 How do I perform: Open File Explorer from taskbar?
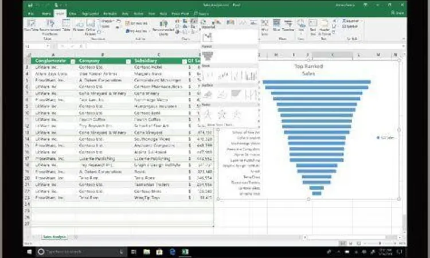point(147,252)
